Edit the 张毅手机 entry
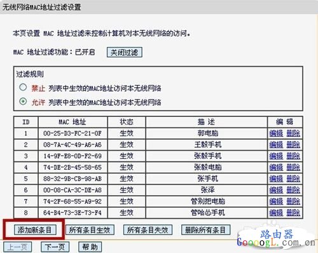Screen dimensions: 318x253 point(276,156)
